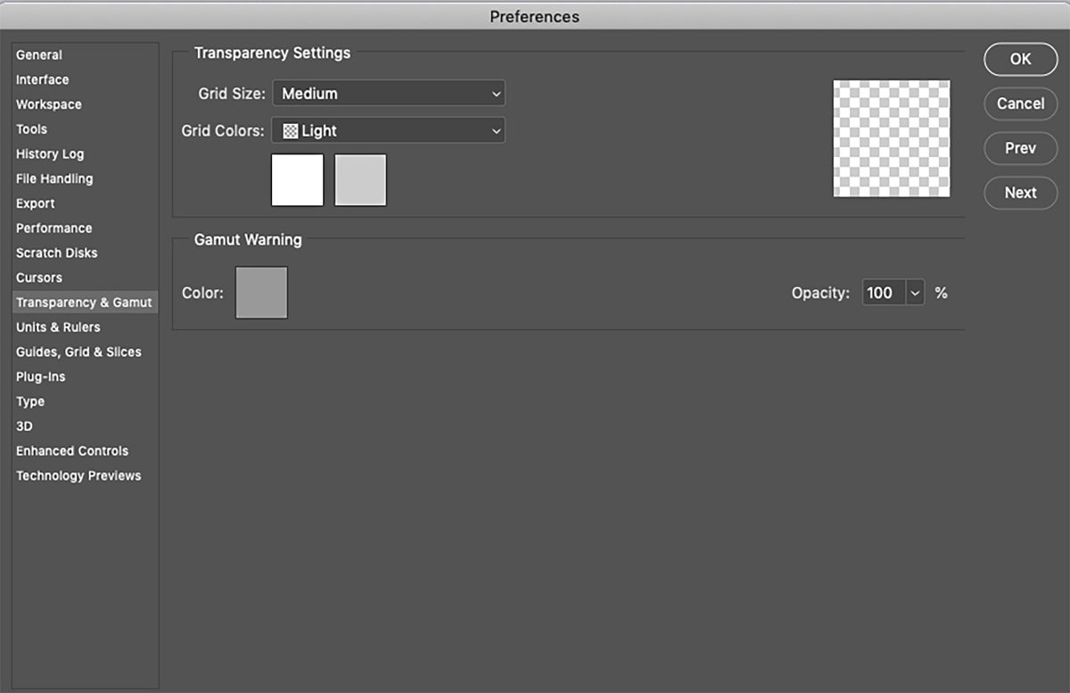This screenshot has height=693, width=1070.
Task: Open the Grid Colors dropdown
Action: (388, 130)
